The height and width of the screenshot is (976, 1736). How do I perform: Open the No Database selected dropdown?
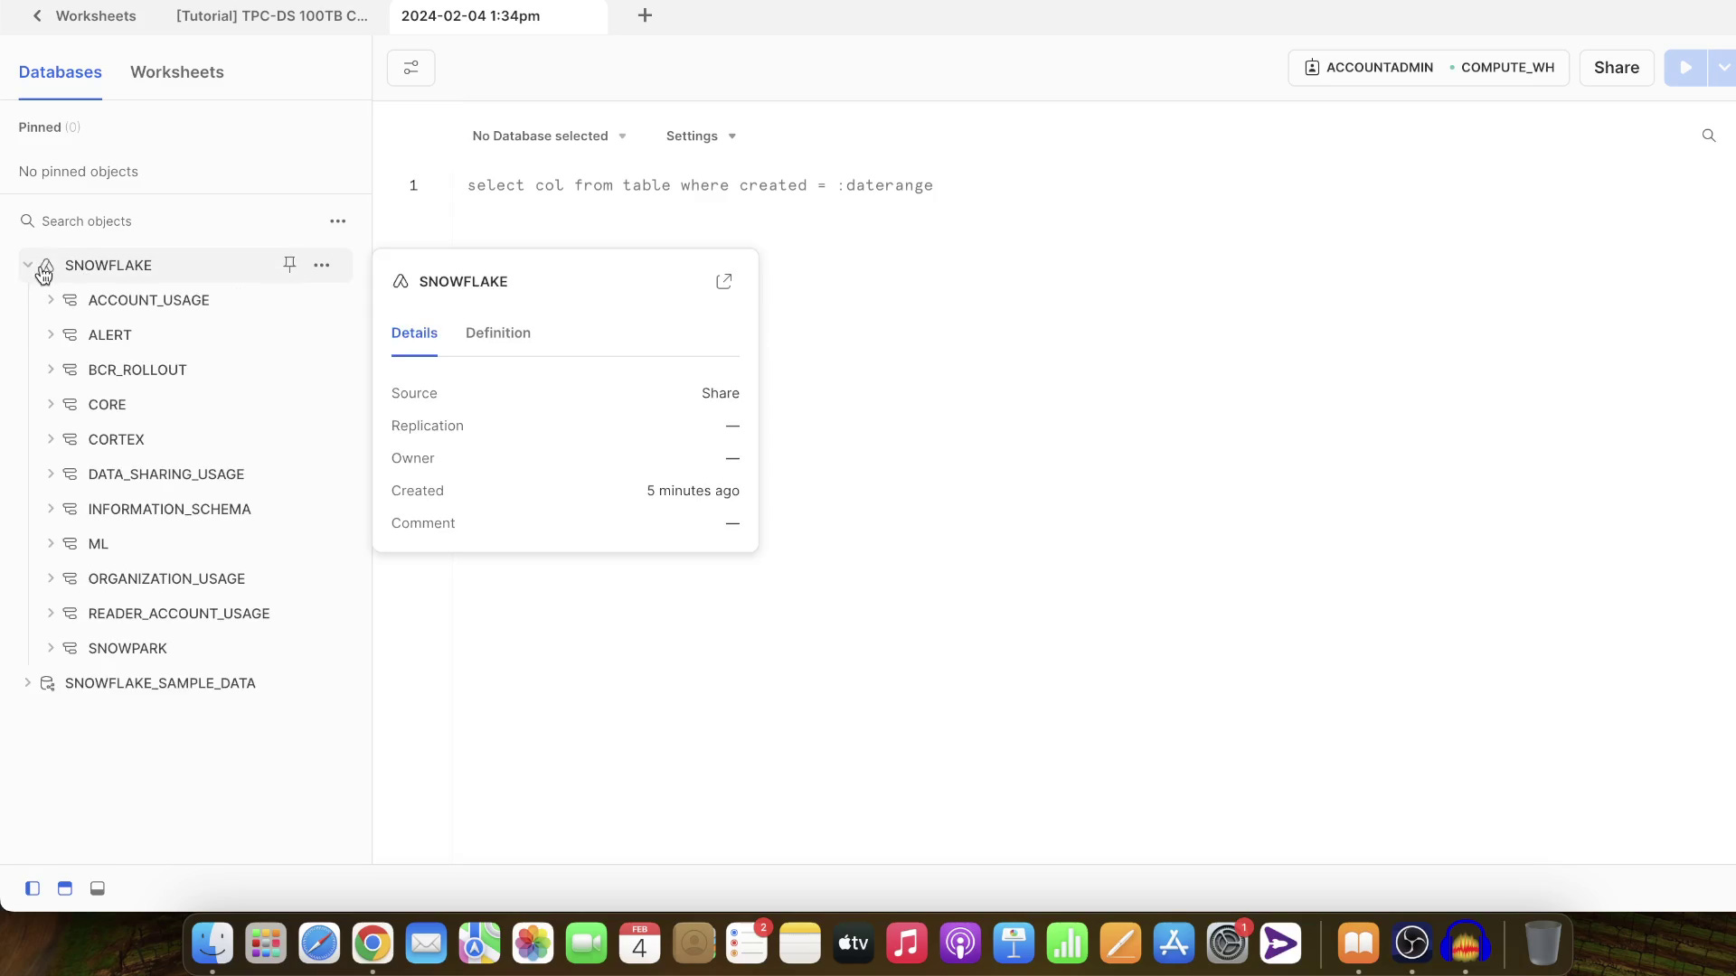[549, 136]
